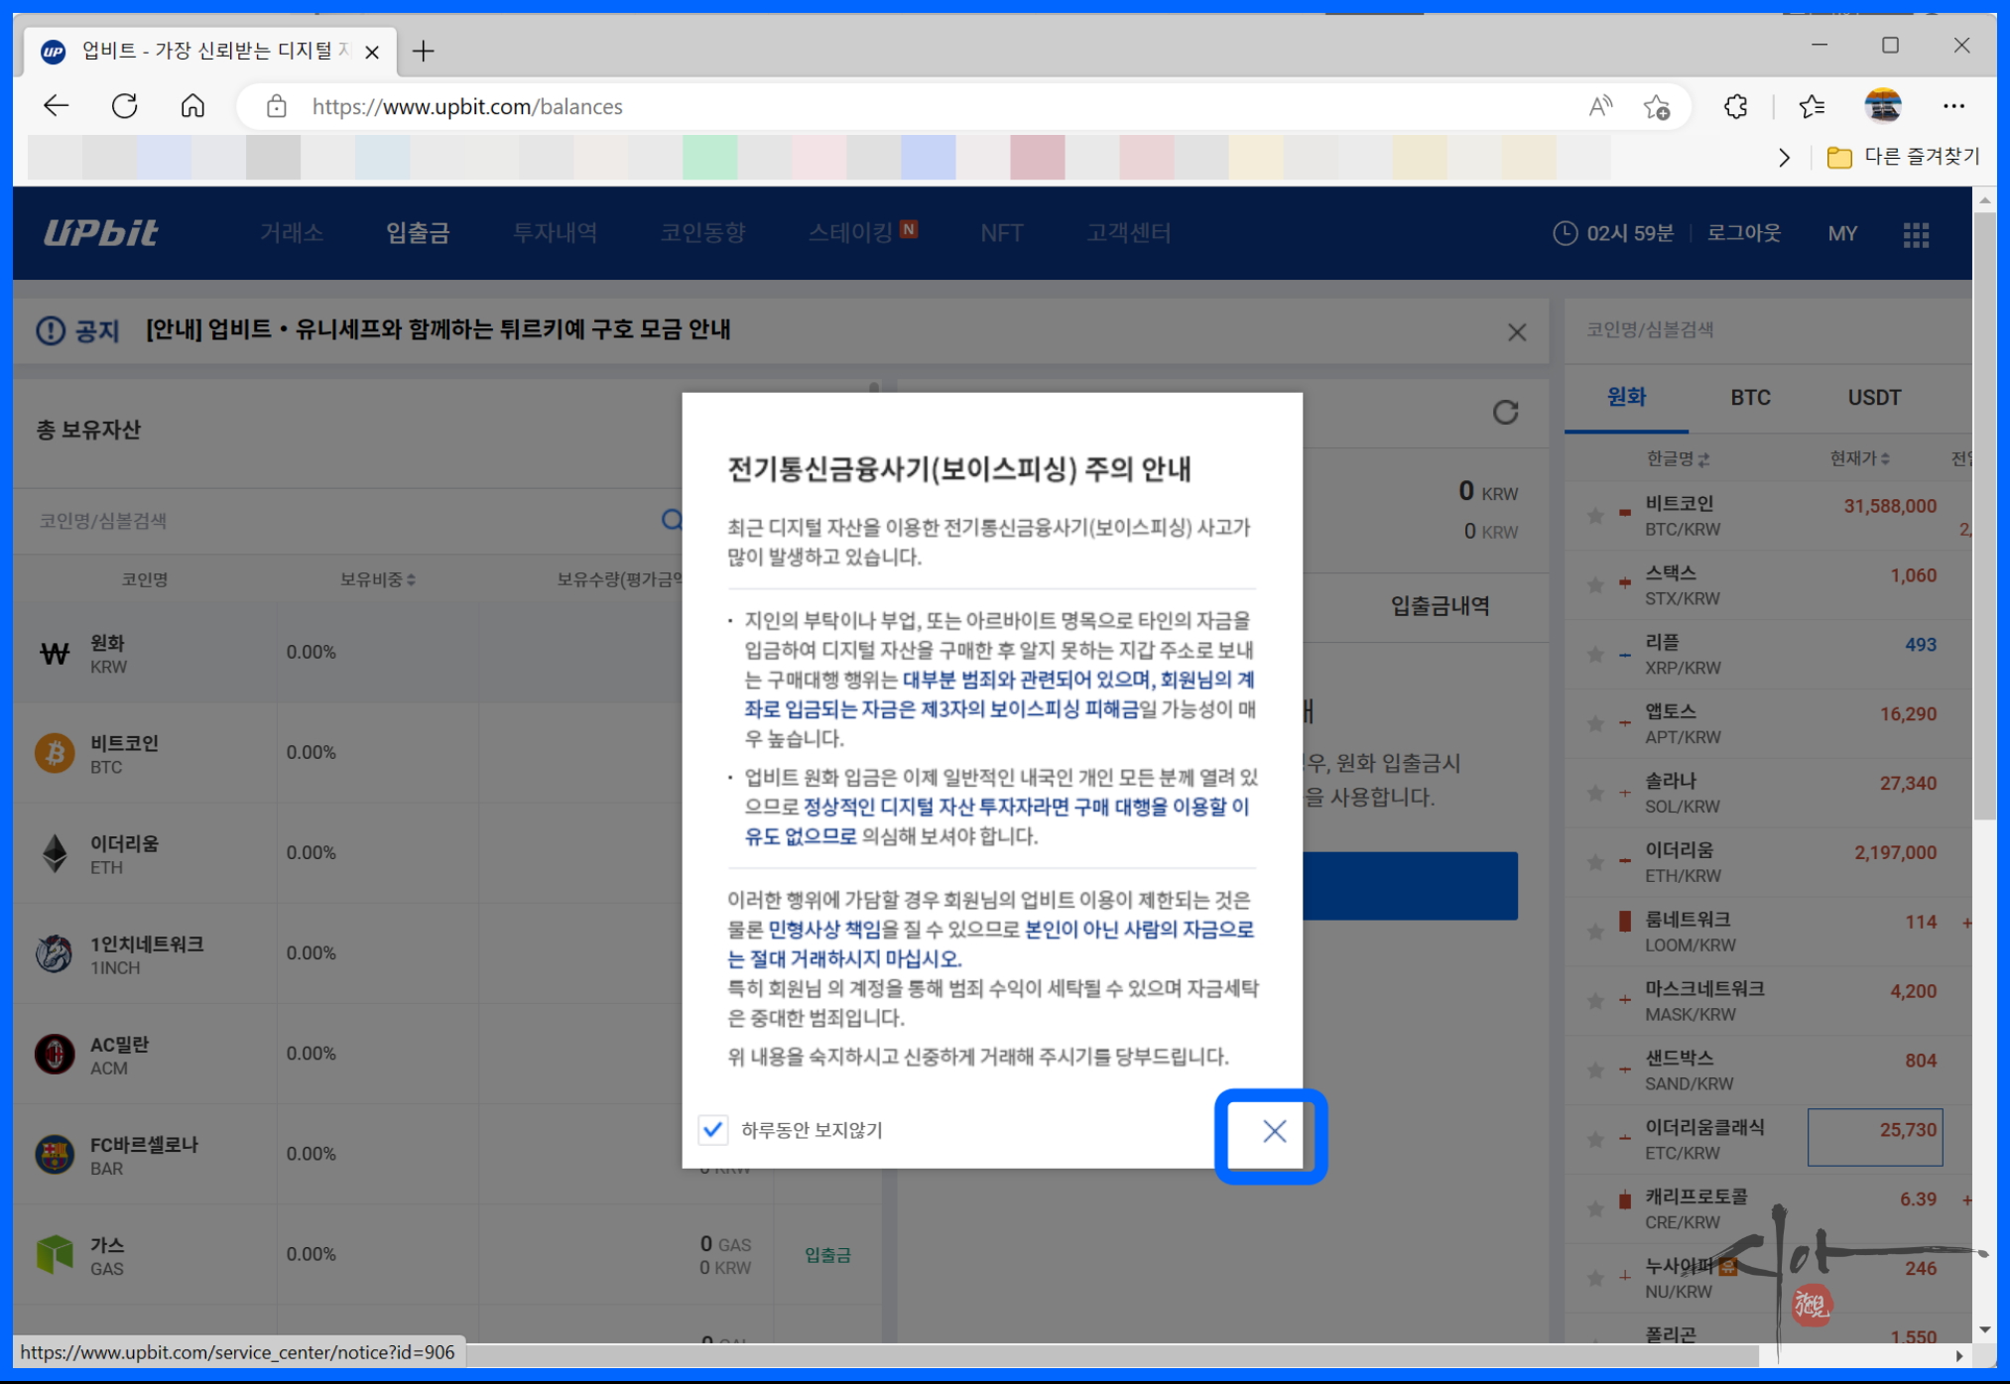Close the voice phishing warning popup
Screen dimensions: 2010x1384
(1274, 1131)
